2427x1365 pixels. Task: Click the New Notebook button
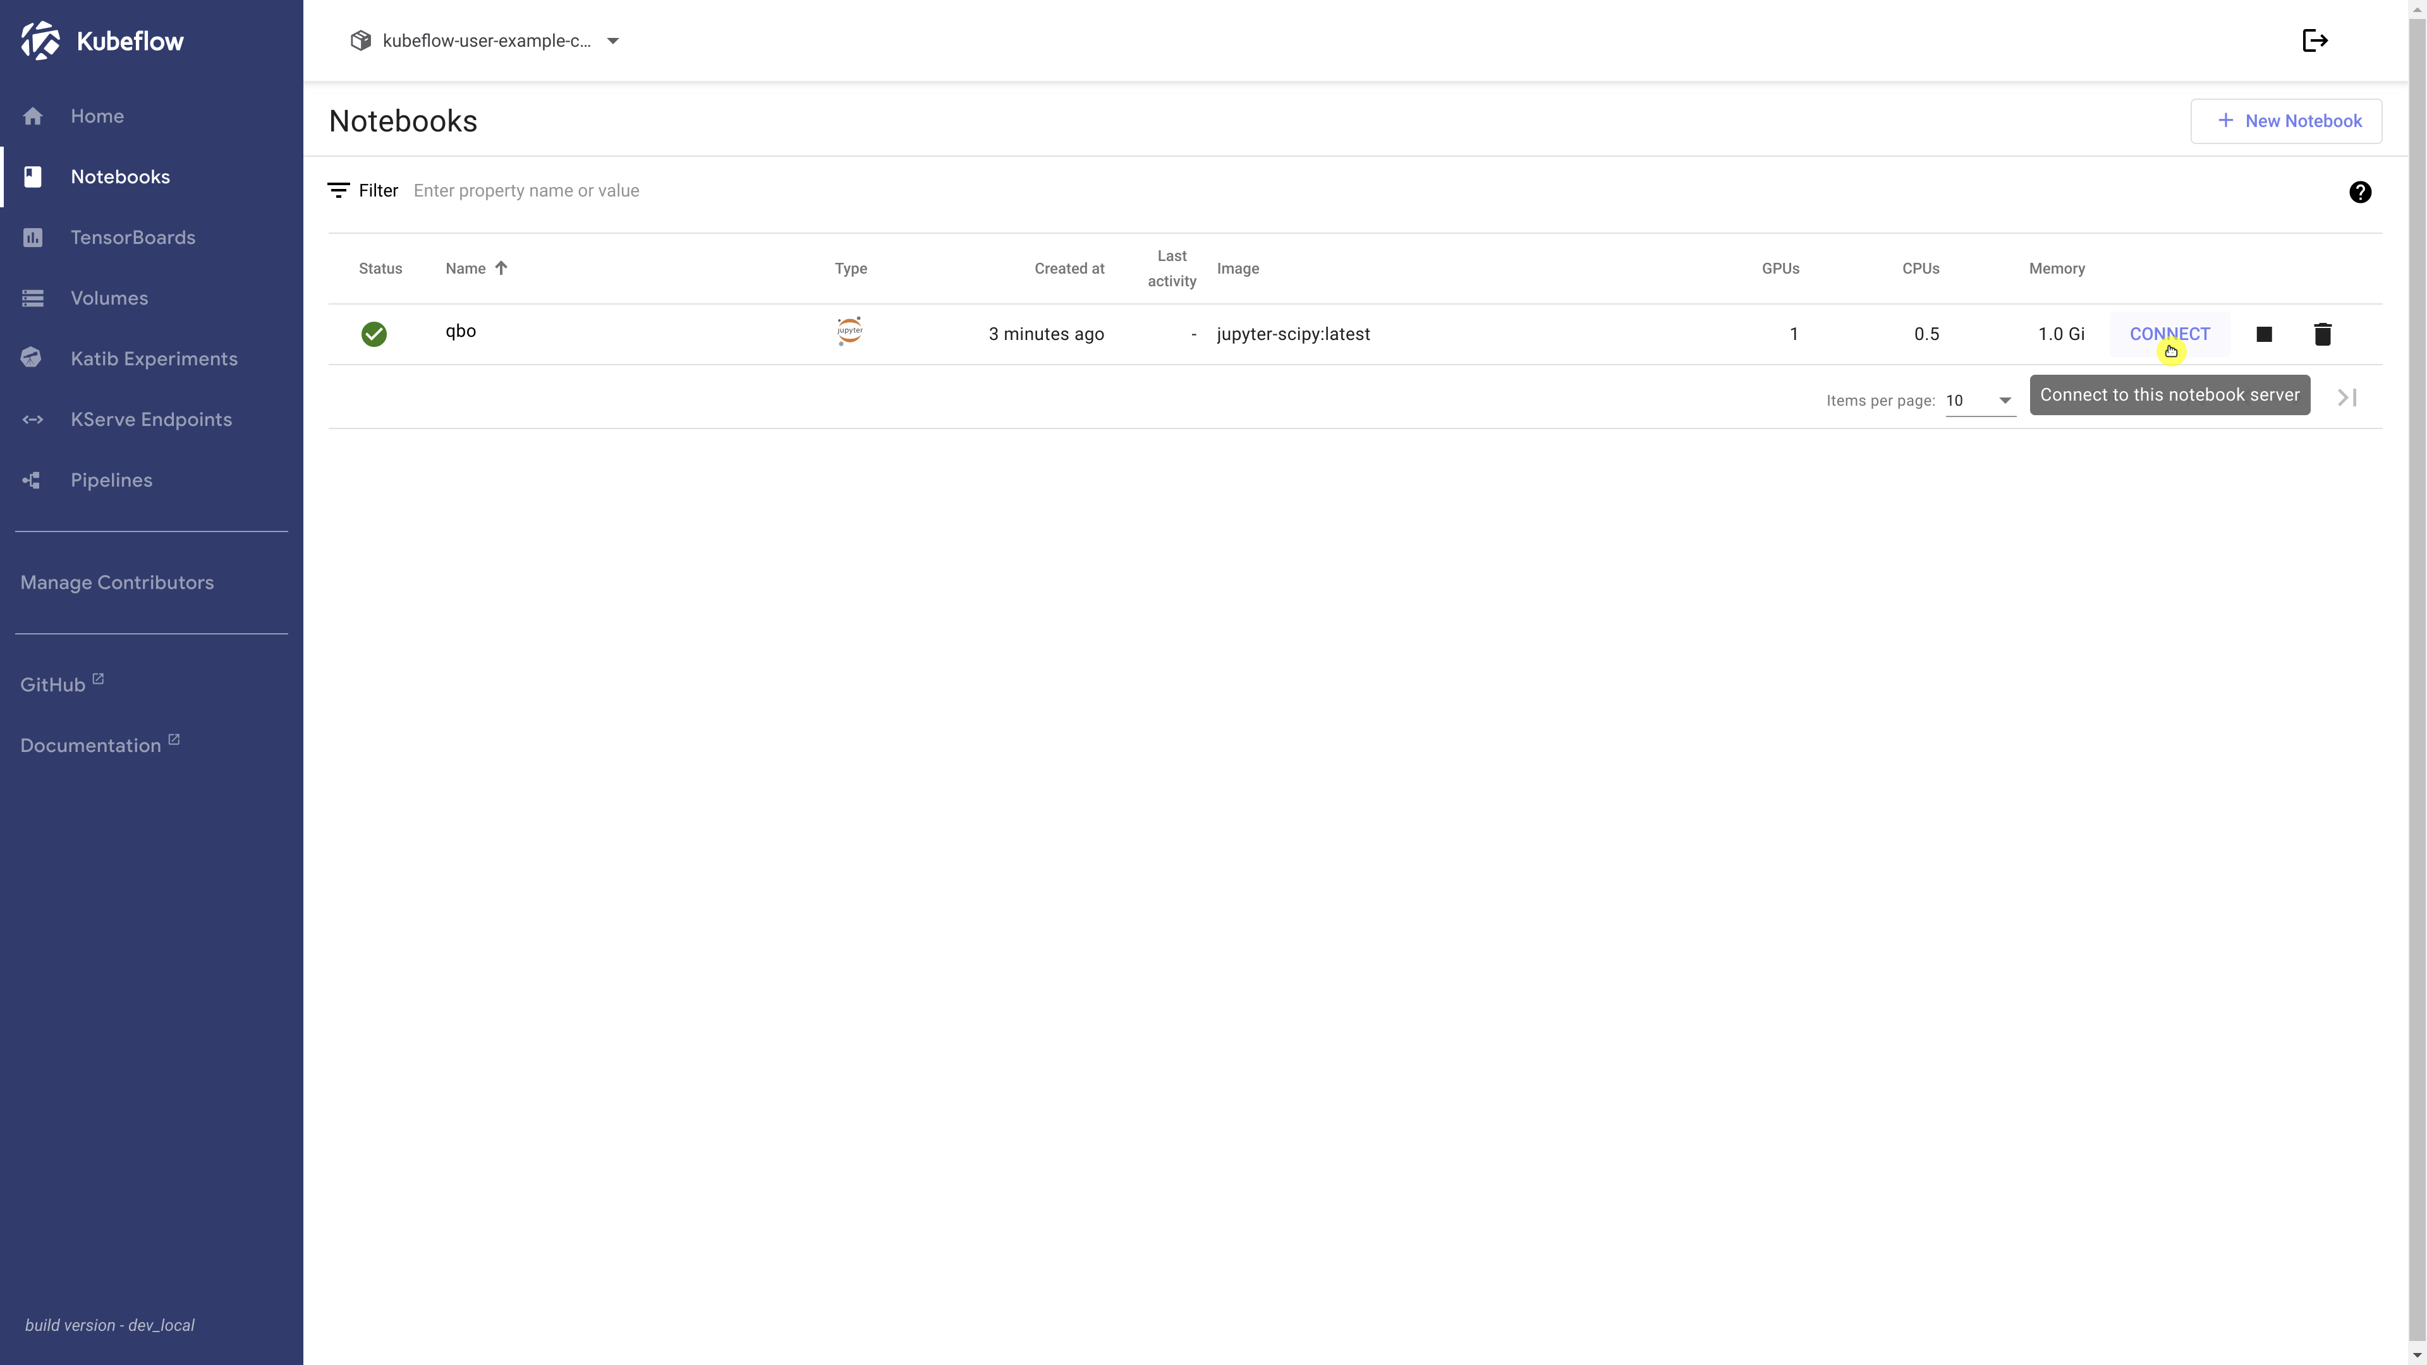2285,121
